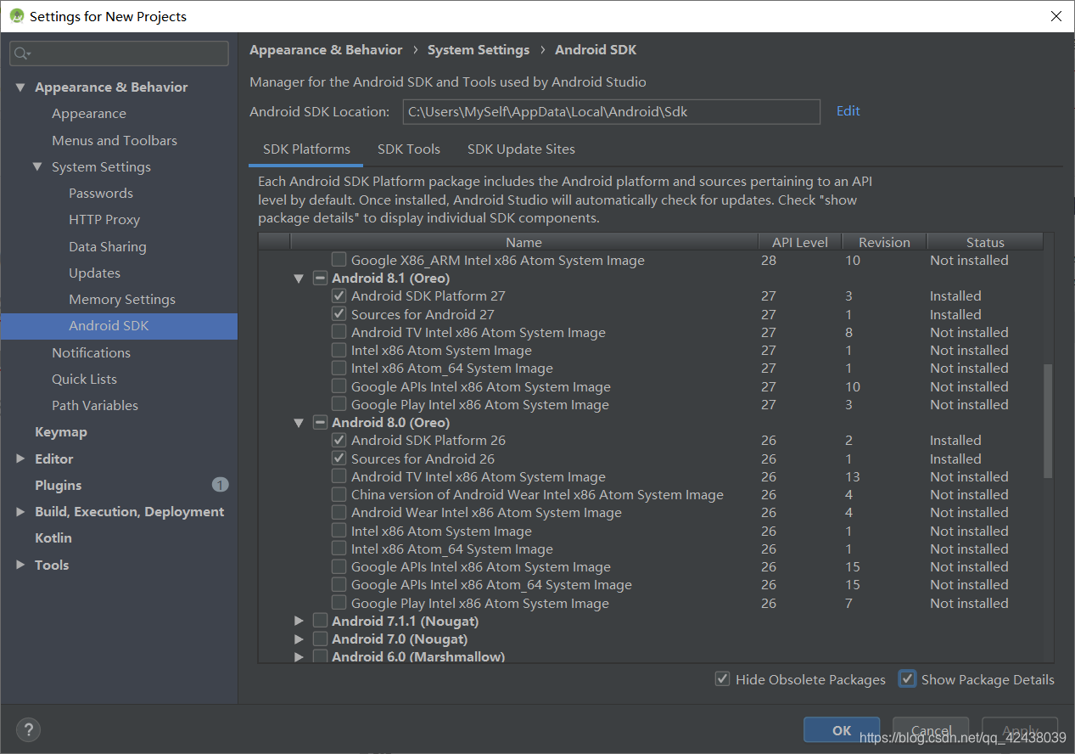Uncheck Android SDK Platform 26
The width and height of the screenshot is (1075, 754).
(339, 440)
